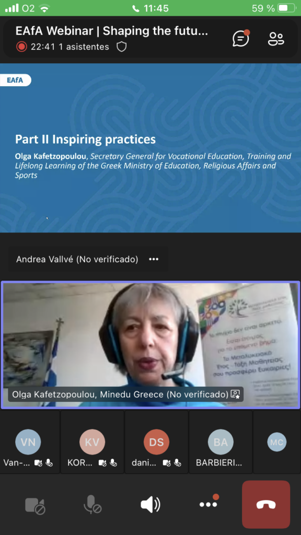301x535 pixels.
Task: Select the KV participant avatar
Action: (92, 442)
